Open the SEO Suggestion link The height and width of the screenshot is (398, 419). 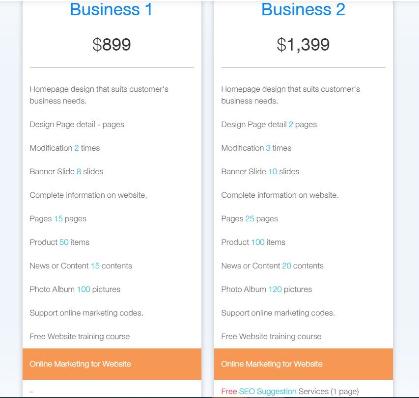coord(268,391)
